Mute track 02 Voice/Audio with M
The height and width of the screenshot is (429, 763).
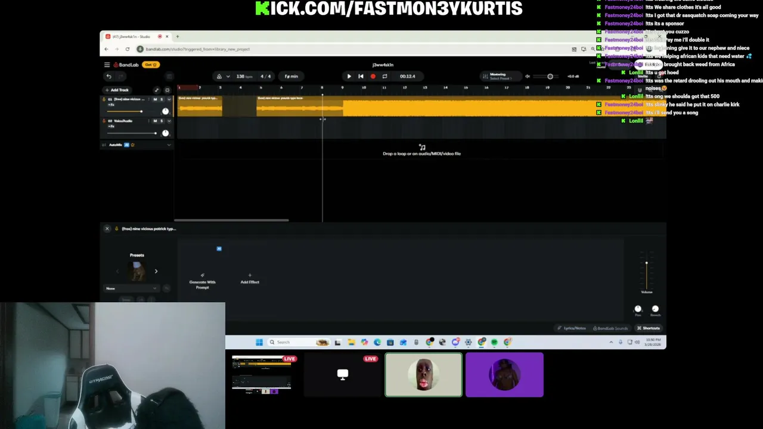point(155,121)
